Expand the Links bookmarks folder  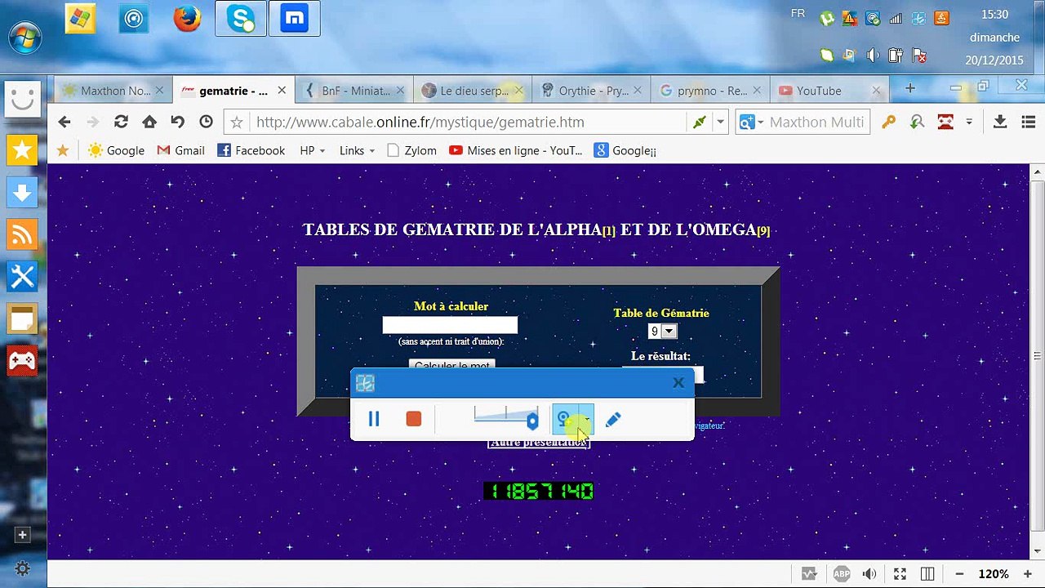357,150
